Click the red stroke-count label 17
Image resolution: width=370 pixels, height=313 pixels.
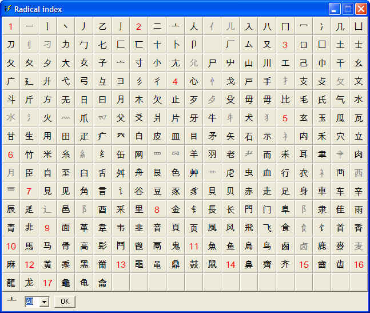47,283
